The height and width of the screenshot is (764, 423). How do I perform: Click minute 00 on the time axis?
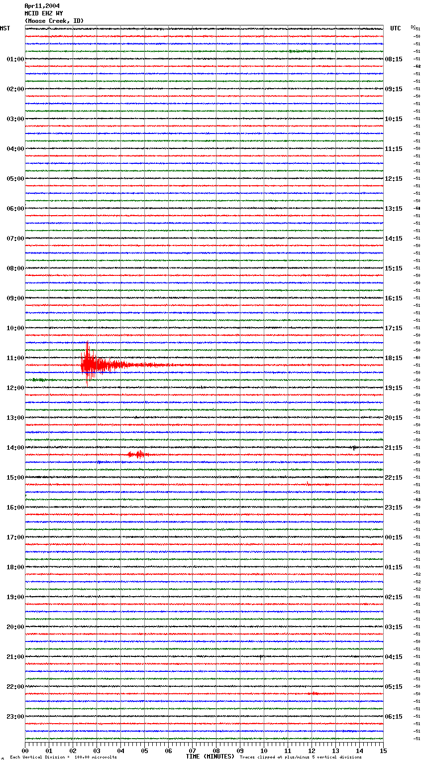(25, 751)
